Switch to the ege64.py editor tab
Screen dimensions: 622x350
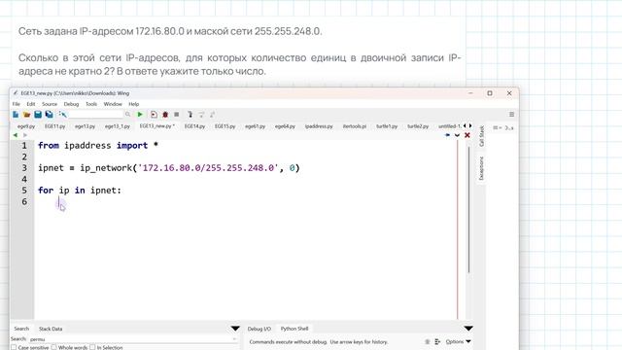(285, 126)
